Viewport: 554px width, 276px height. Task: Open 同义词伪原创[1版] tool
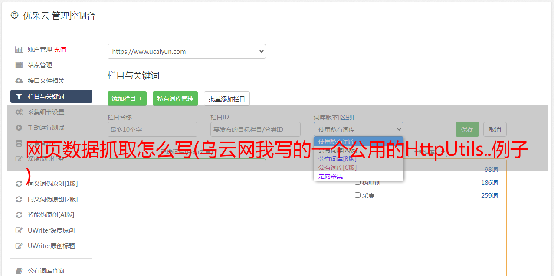(53, 184)
